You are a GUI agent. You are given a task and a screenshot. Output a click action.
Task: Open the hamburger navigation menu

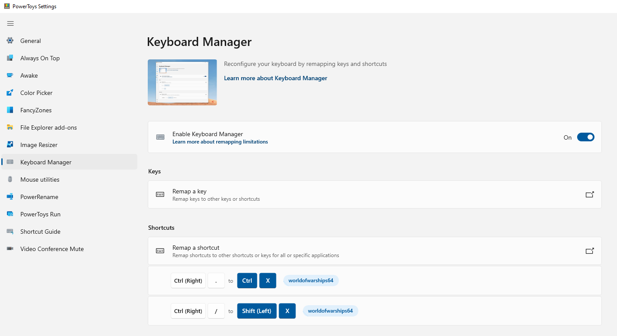tap(10, 23)
